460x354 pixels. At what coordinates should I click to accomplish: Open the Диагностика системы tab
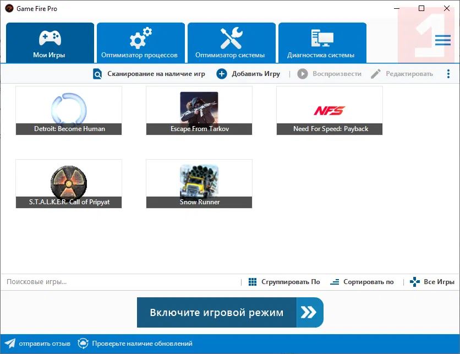click(x=322, y=43)
